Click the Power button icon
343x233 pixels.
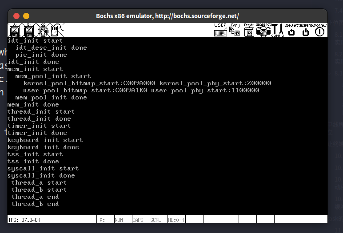click(319, 30)
